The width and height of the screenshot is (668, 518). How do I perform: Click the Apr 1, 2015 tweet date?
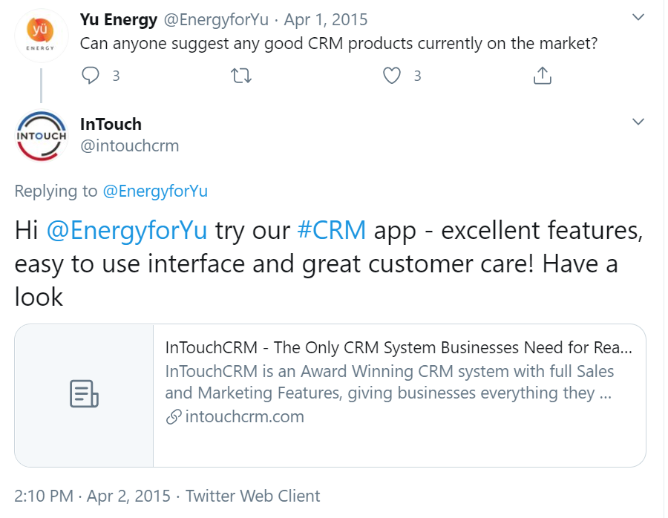pyautogui.click(x=325, y=19)
